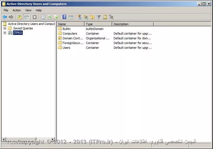
Task: Click the tree pane left scroll arrow
Action: point(4,139)
